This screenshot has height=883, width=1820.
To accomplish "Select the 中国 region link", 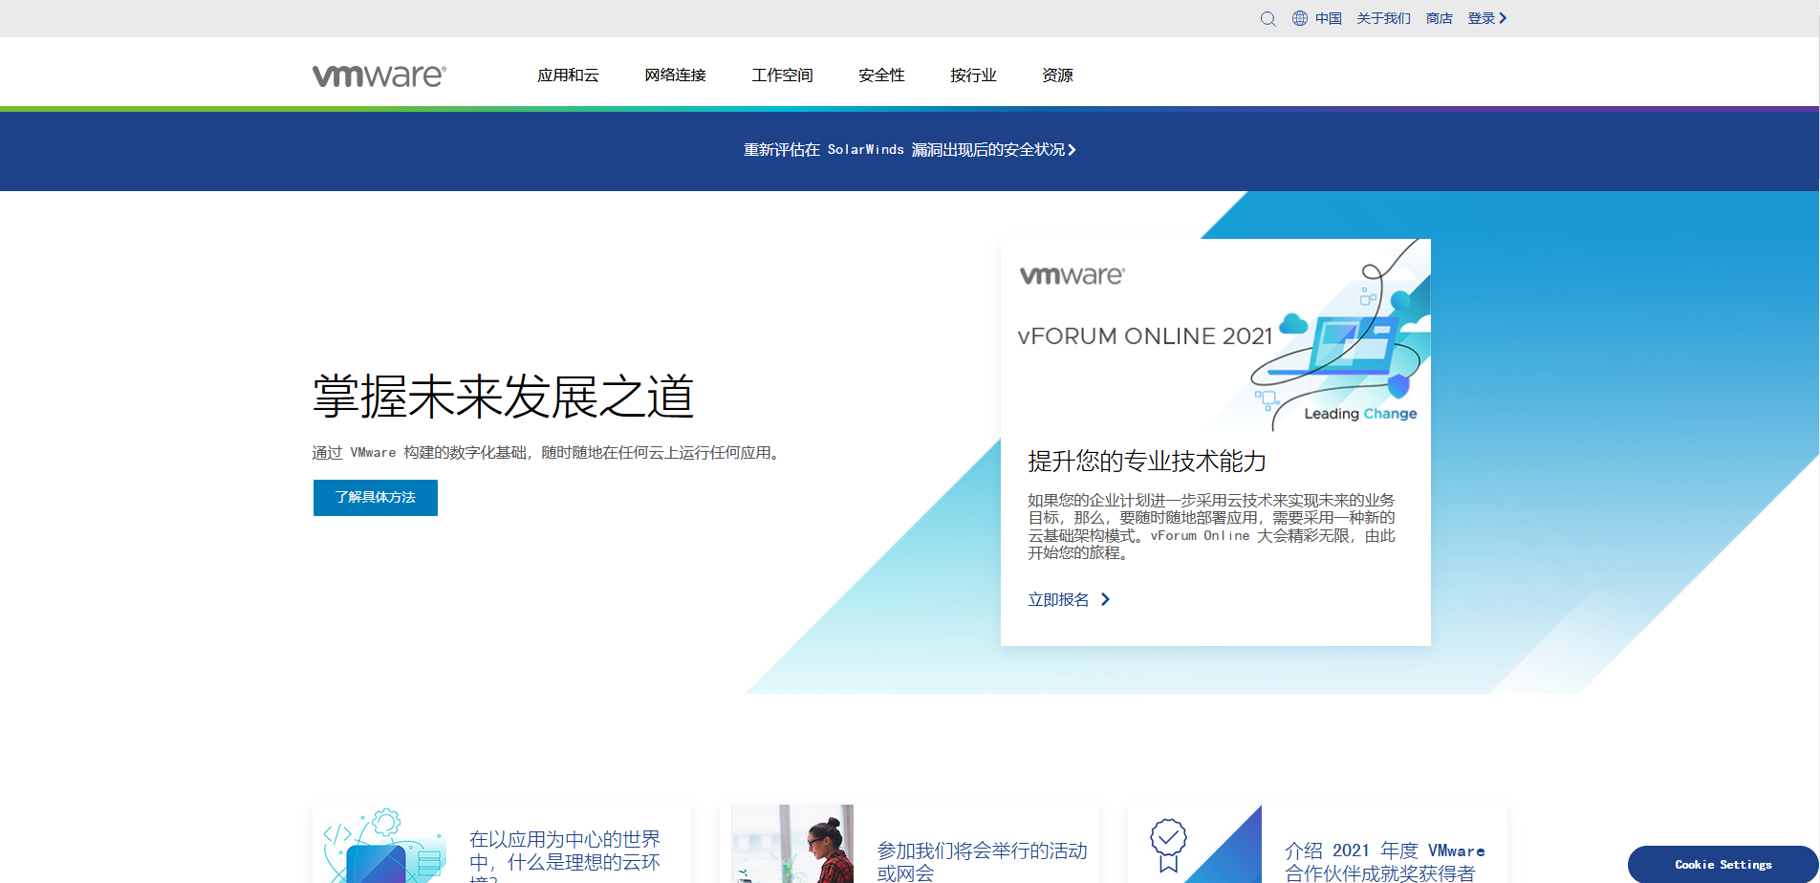I will pos(1328,18).
